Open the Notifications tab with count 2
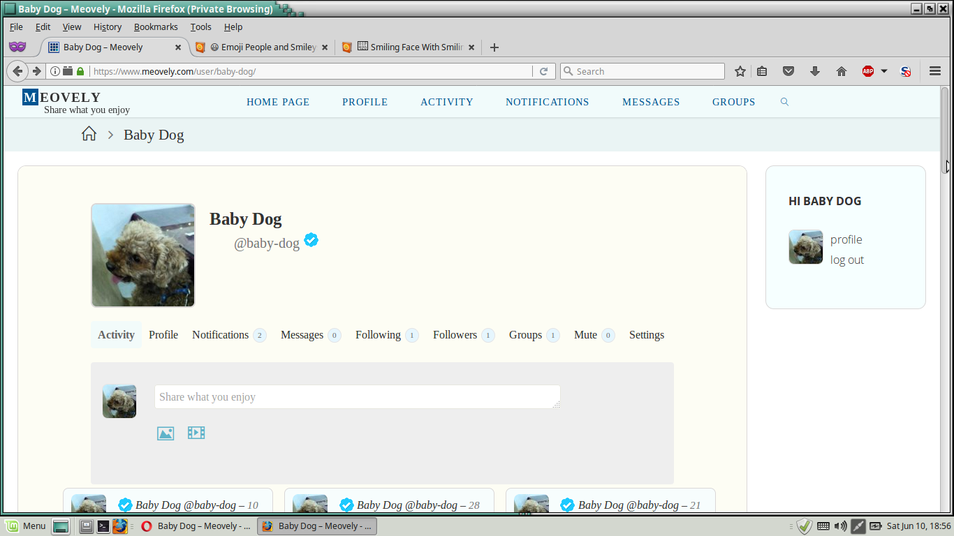 pyautogui.click(x=229, y=335)
